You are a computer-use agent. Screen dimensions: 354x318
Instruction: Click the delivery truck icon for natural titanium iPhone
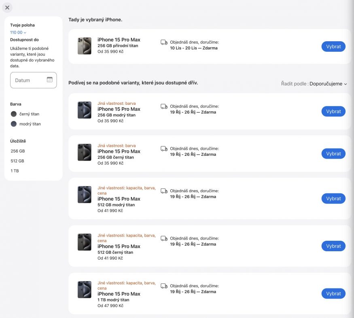[x=164, y=42]
